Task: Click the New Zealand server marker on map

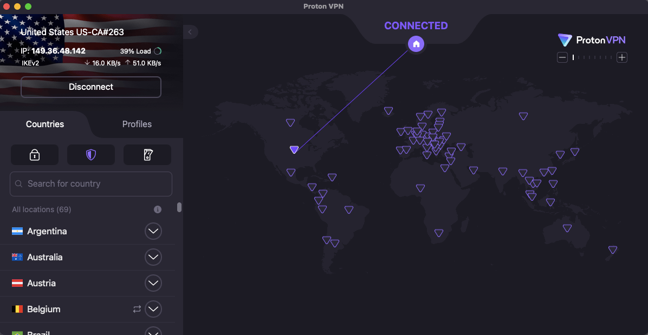Action: pyautogui.click(x=613, y=249)
